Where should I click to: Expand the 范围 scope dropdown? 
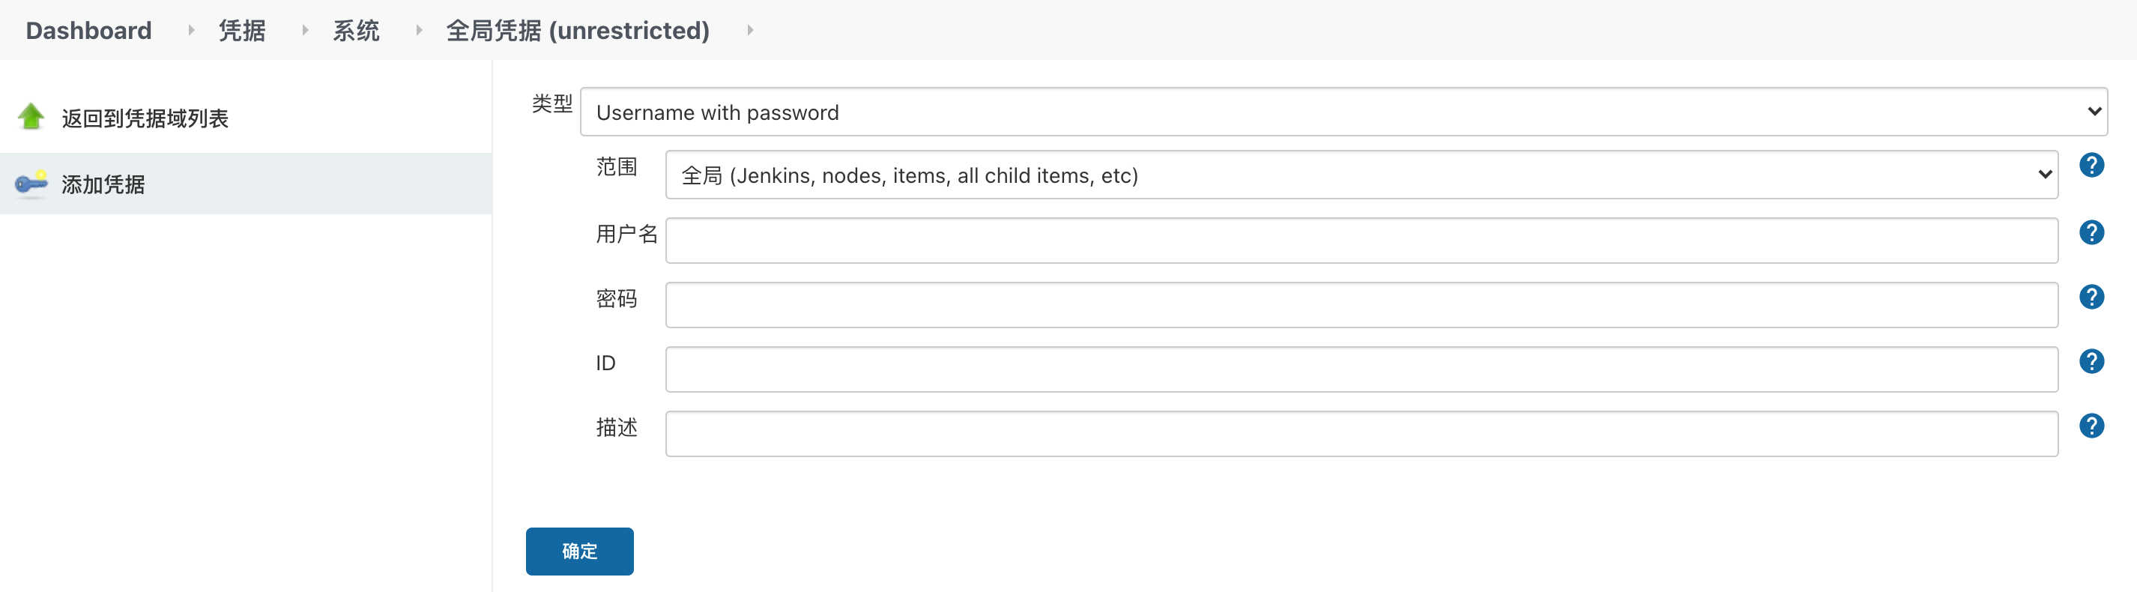1361,175
